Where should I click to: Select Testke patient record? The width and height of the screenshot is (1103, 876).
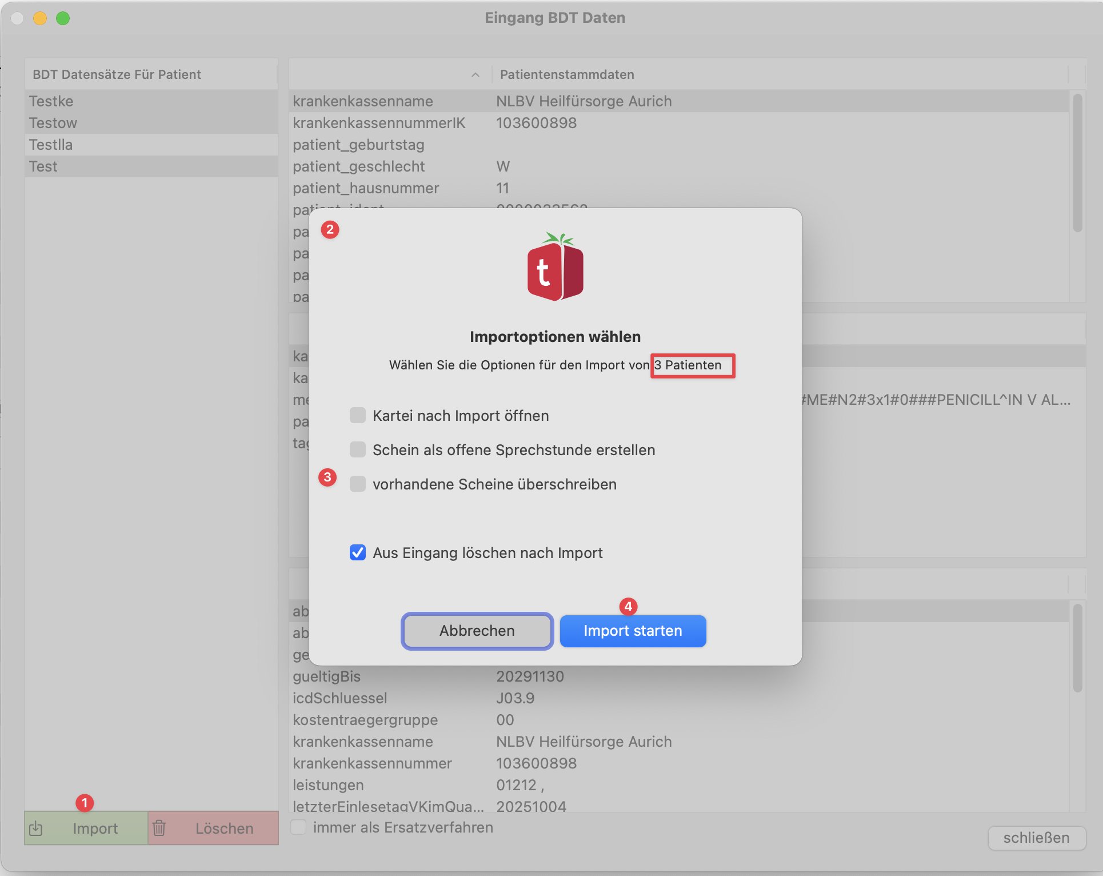tap(51, 101)
